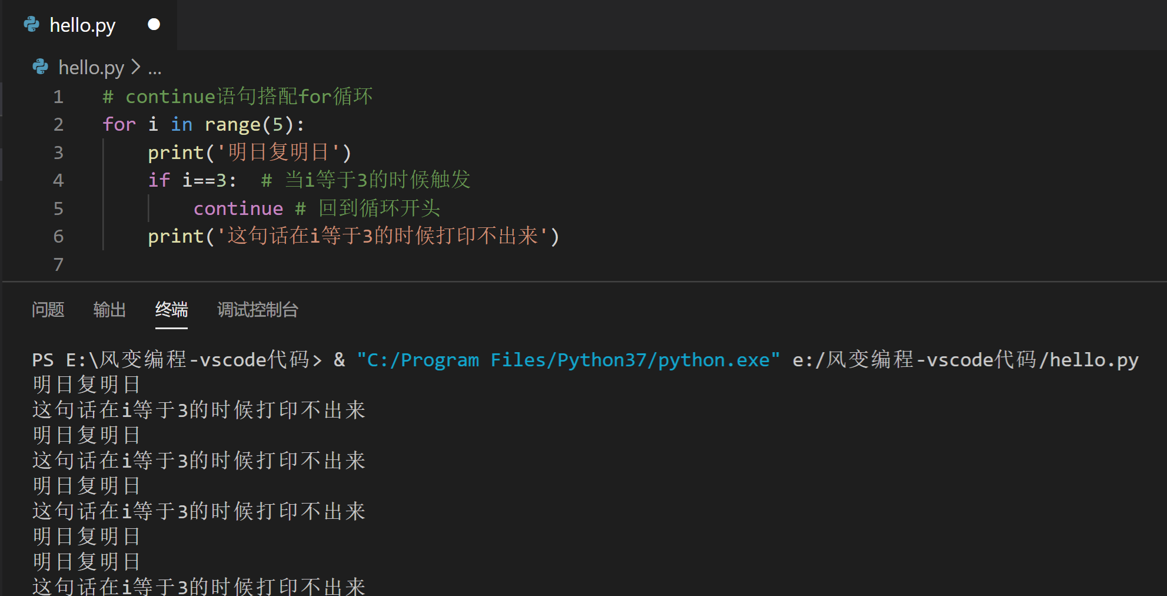Viewport: 1167px width, 596px height.
Task: Click the unsaved dot on the hello.py tab
Action: click(154, 24)
